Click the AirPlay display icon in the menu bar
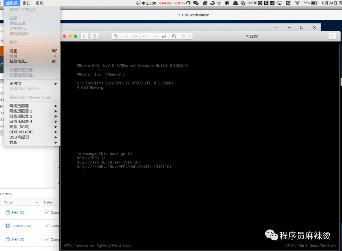Image resolution: width=342 pixels, height=251 pixels. click(280, 3)
